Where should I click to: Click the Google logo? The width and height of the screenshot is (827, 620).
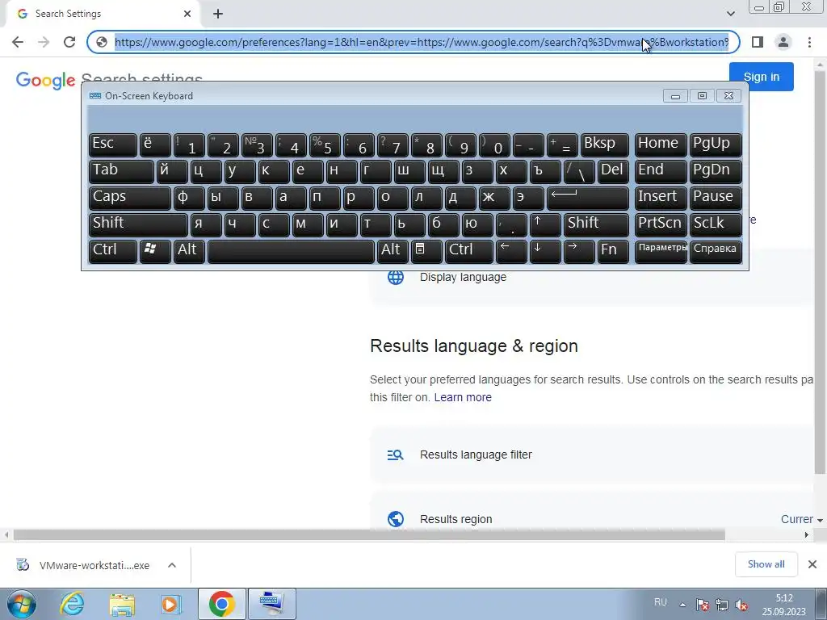(x=46, y=80)
